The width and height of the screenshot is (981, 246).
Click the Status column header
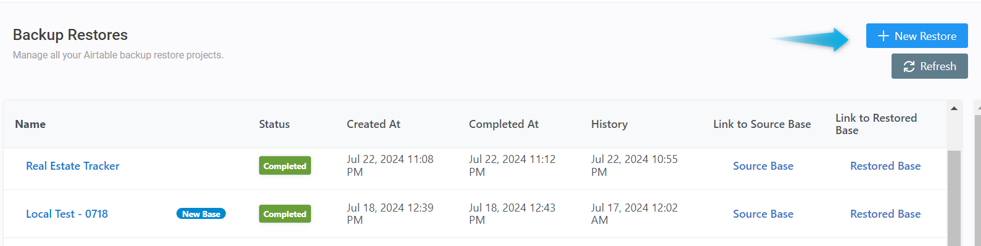click(x=274, y=124)
